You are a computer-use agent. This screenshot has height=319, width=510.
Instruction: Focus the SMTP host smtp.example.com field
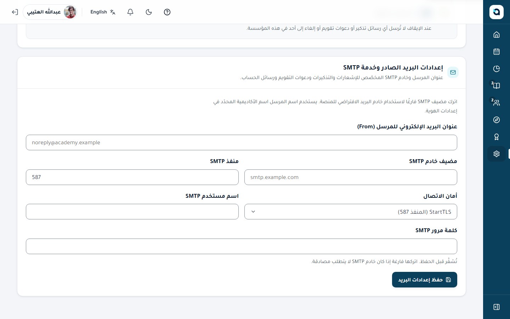[x=351, y=177]
